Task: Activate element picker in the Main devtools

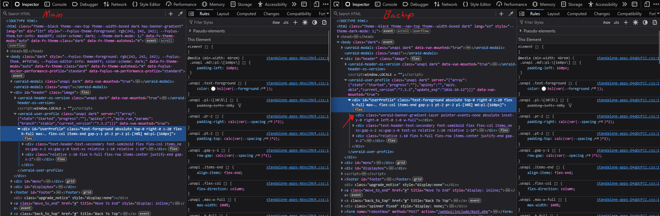Action: (x=6, y=4)
